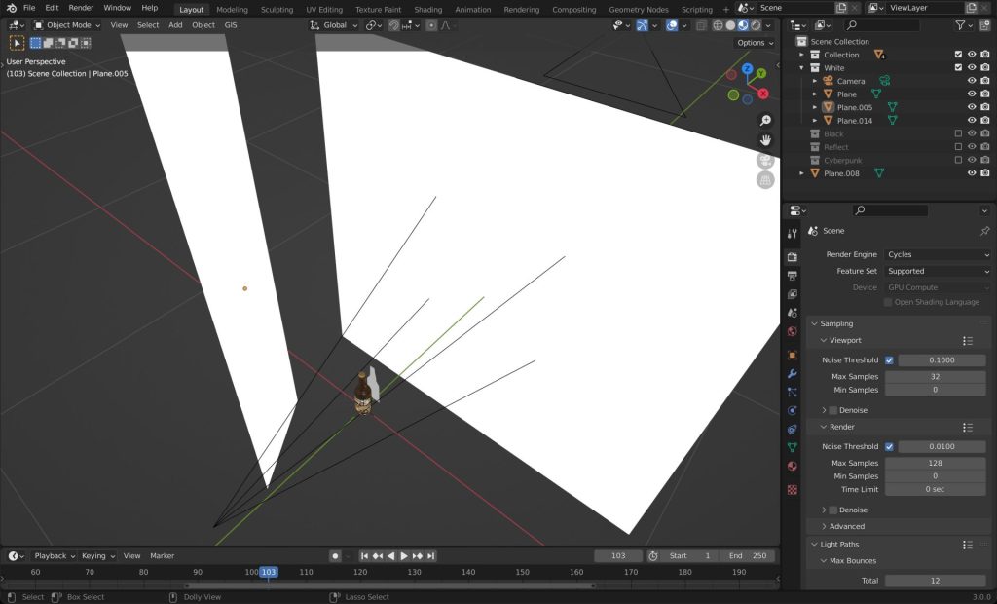The width and height of the screenshot is (997, 604).
Task: Open the Material properties tab icon
Action: [x=793, y=466]
